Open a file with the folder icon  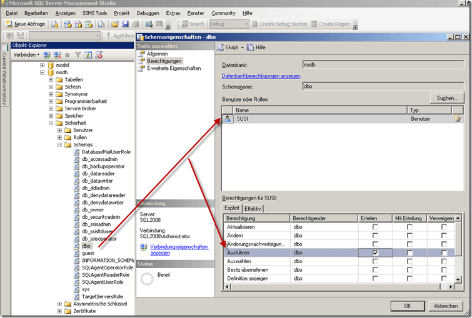click(x=114, y=24)
